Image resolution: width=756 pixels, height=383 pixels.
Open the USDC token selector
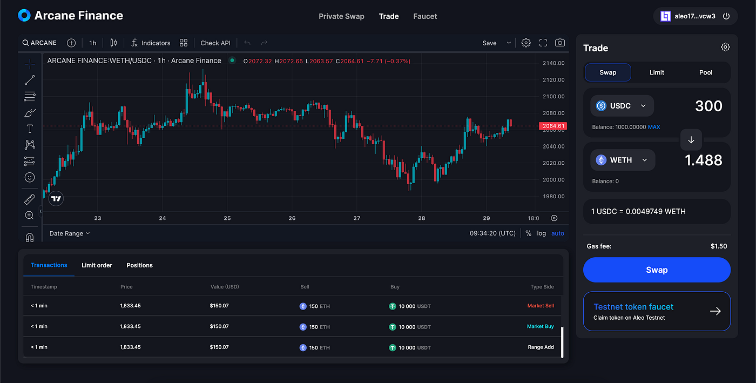pos(622,106)
